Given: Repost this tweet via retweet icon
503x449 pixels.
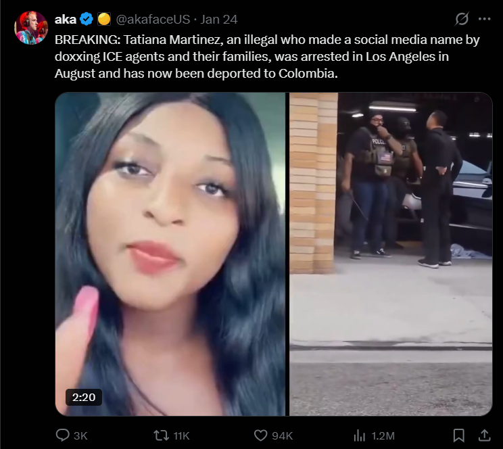Looking at the screenshot, I should (161, 435).
